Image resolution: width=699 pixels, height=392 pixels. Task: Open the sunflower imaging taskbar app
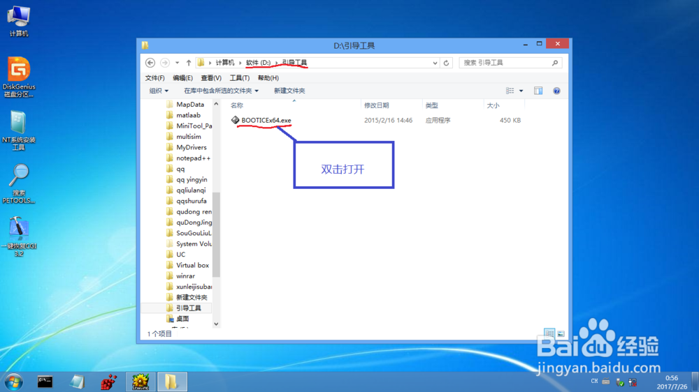click(140, 382)
